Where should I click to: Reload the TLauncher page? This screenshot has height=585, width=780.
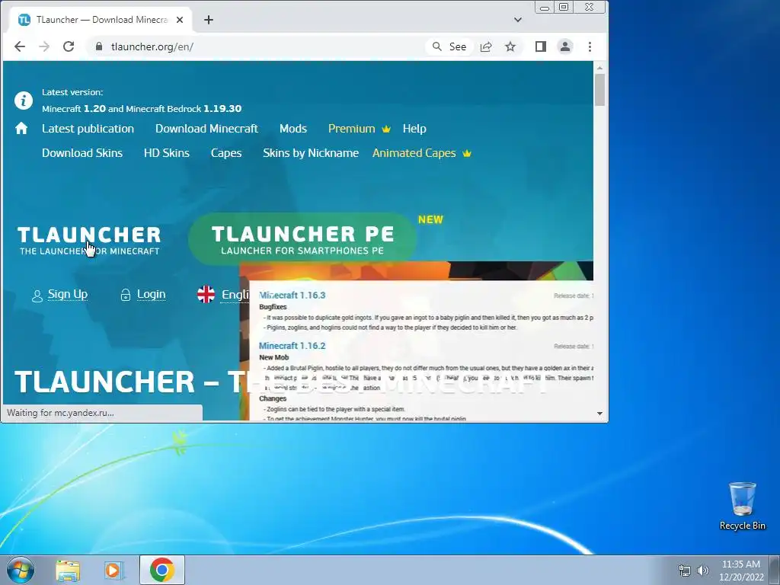pos(69,46)
